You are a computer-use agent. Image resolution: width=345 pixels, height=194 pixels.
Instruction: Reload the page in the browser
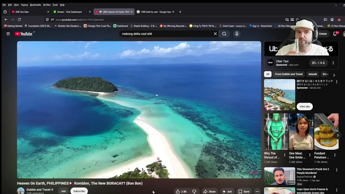(19, 19)
